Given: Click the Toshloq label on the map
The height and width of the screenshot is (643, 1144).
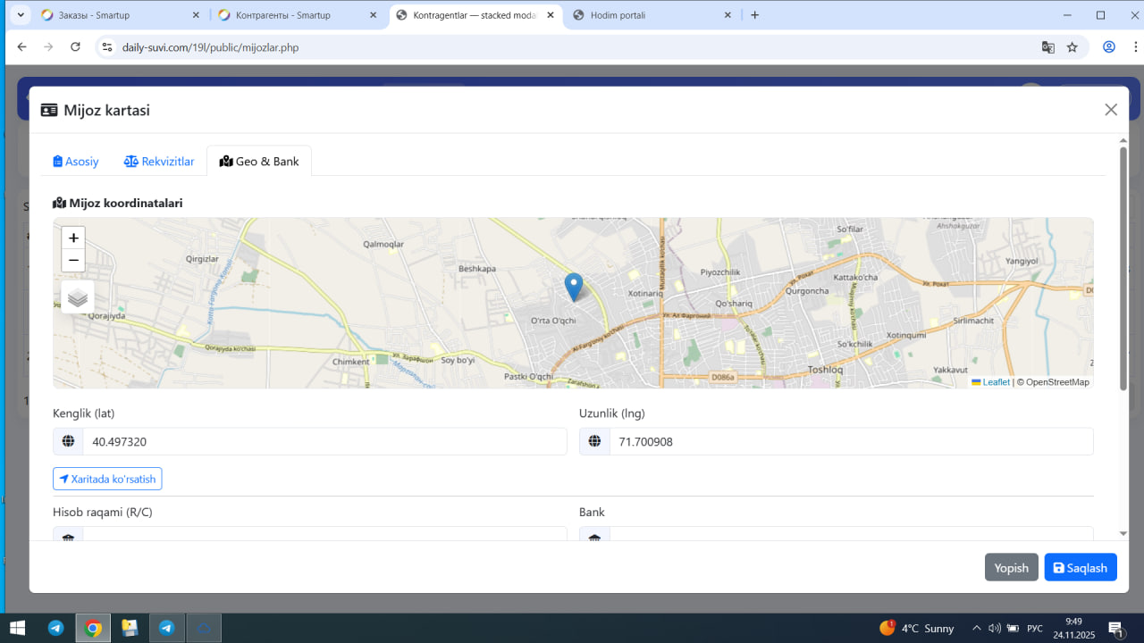Looking at the screenshot, I should [x=825, y=370].
